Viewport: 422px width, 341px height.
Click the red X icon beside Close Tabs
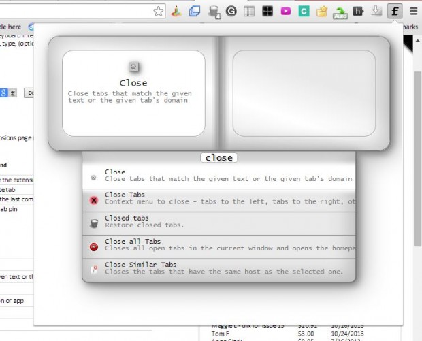point(94,199)
